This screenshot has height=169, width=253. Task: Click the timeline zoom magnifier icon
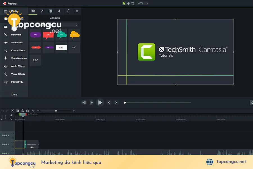coord(33,111)
